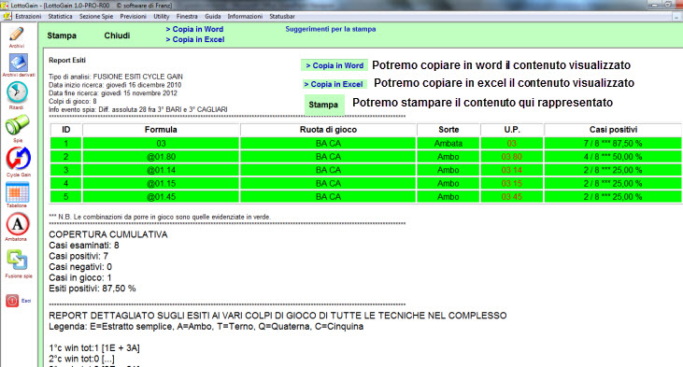683x367 pixels.
Task: Open the Statistica menu
Action: coord(60,16)
